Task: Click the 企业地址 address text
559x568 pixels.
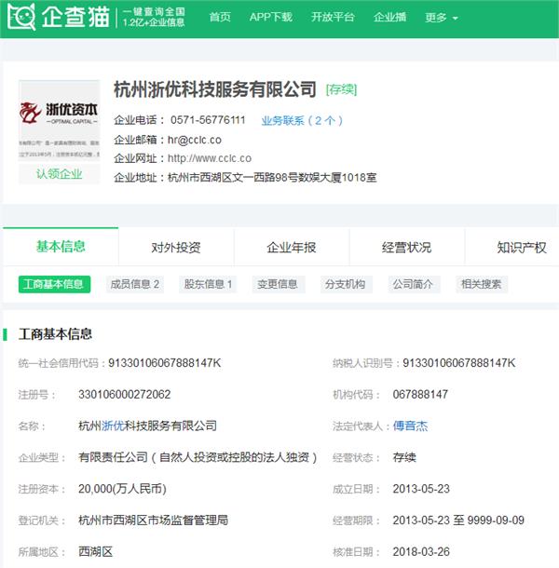Action: point(272,178)
